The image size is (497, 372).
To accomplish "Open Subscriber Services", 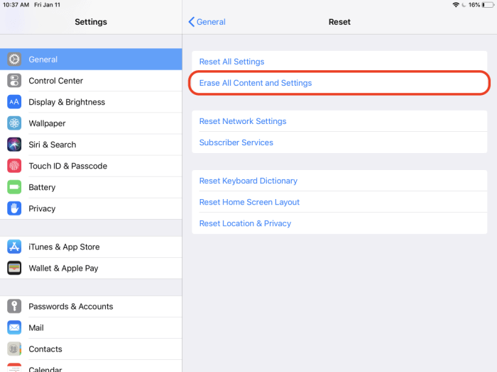I will click(x=236, y=142).
